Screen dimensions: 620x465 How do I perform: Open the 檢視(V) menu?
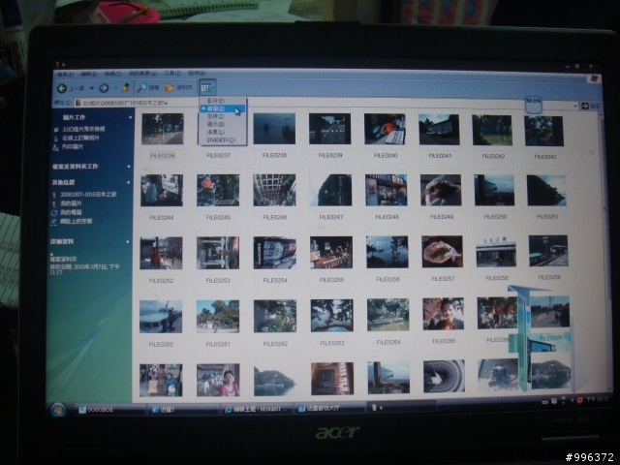112,74
